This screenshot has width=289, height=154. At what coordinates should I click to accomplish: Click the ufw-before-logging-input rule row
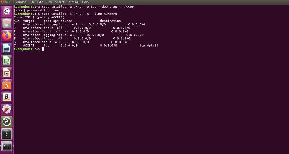point(79,24)
